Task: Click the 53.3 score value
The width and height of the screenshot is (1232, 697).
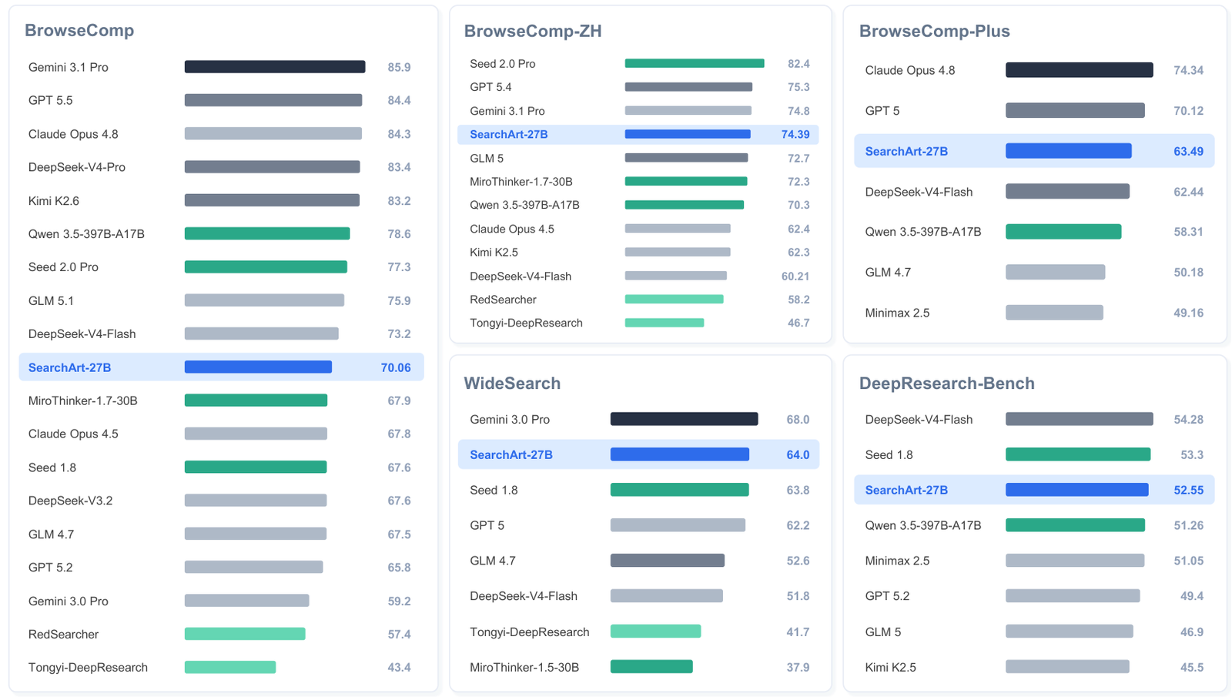Action: click(1192, 454)
